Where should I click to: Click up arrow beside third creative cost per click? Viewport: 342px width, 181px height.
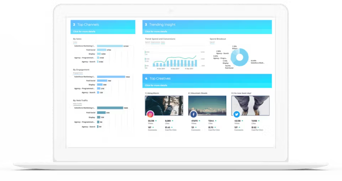click(x=258, y=127)
